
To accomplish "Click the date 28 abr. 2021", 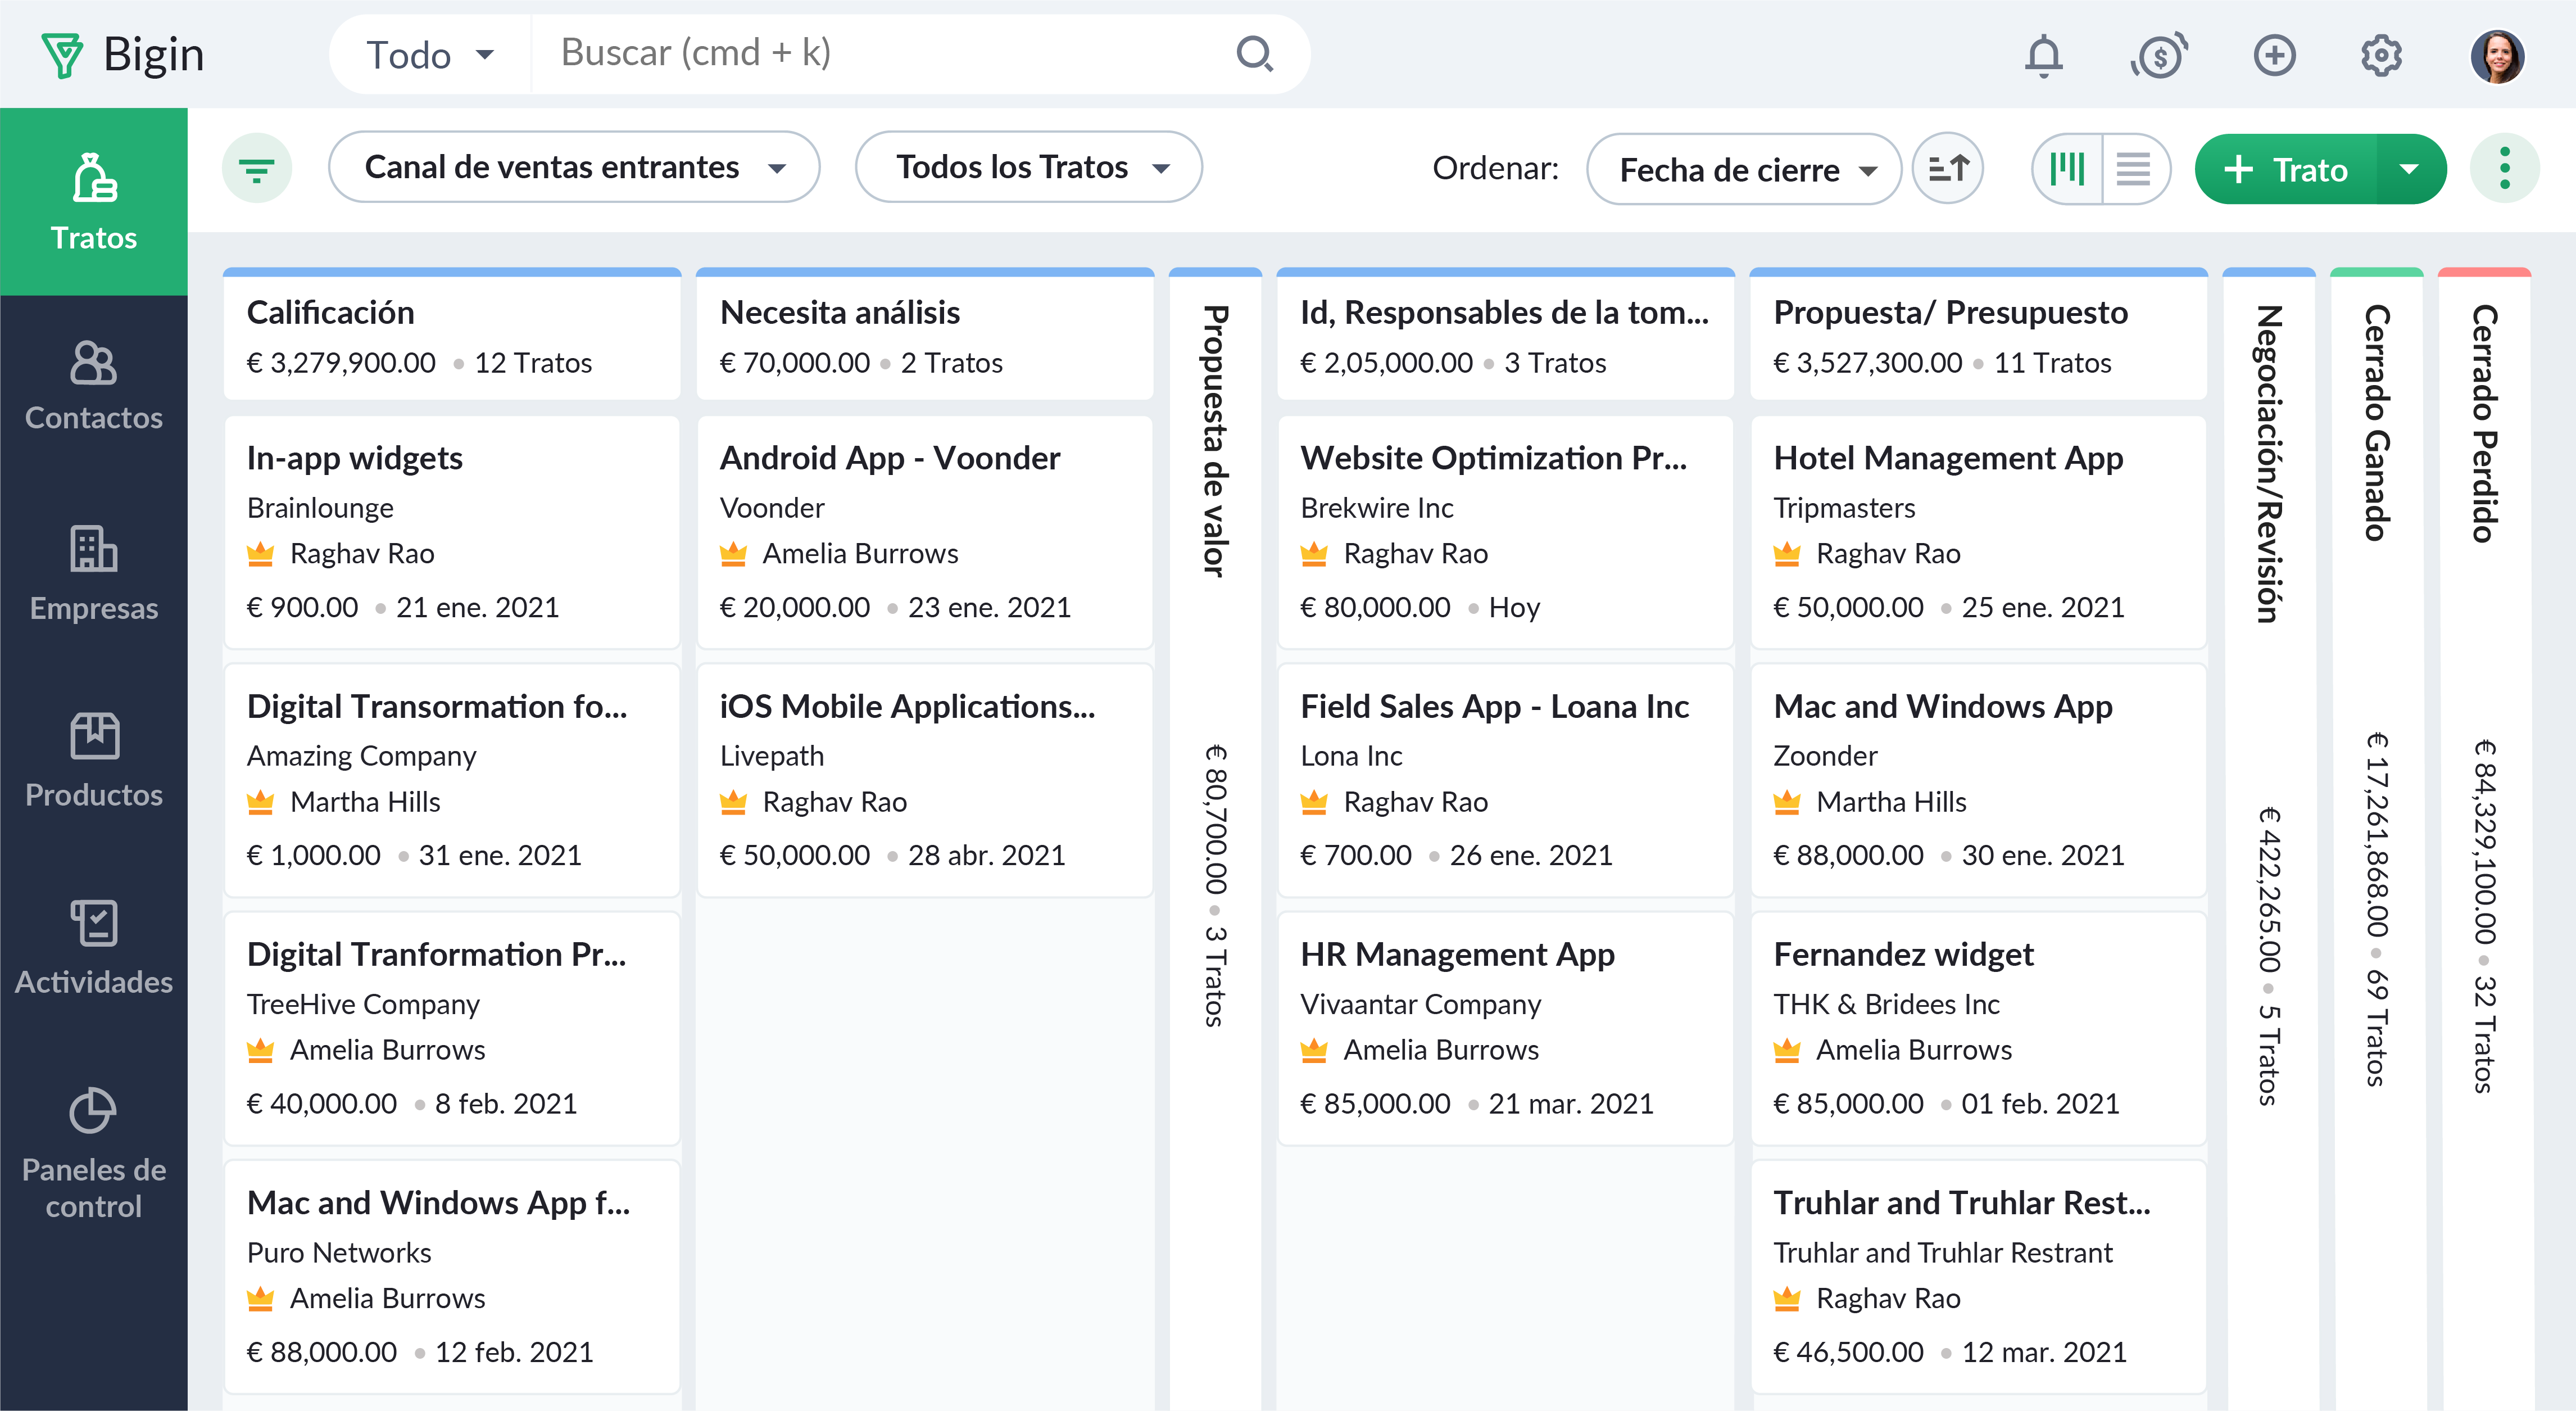I will (x=986, y=856).
